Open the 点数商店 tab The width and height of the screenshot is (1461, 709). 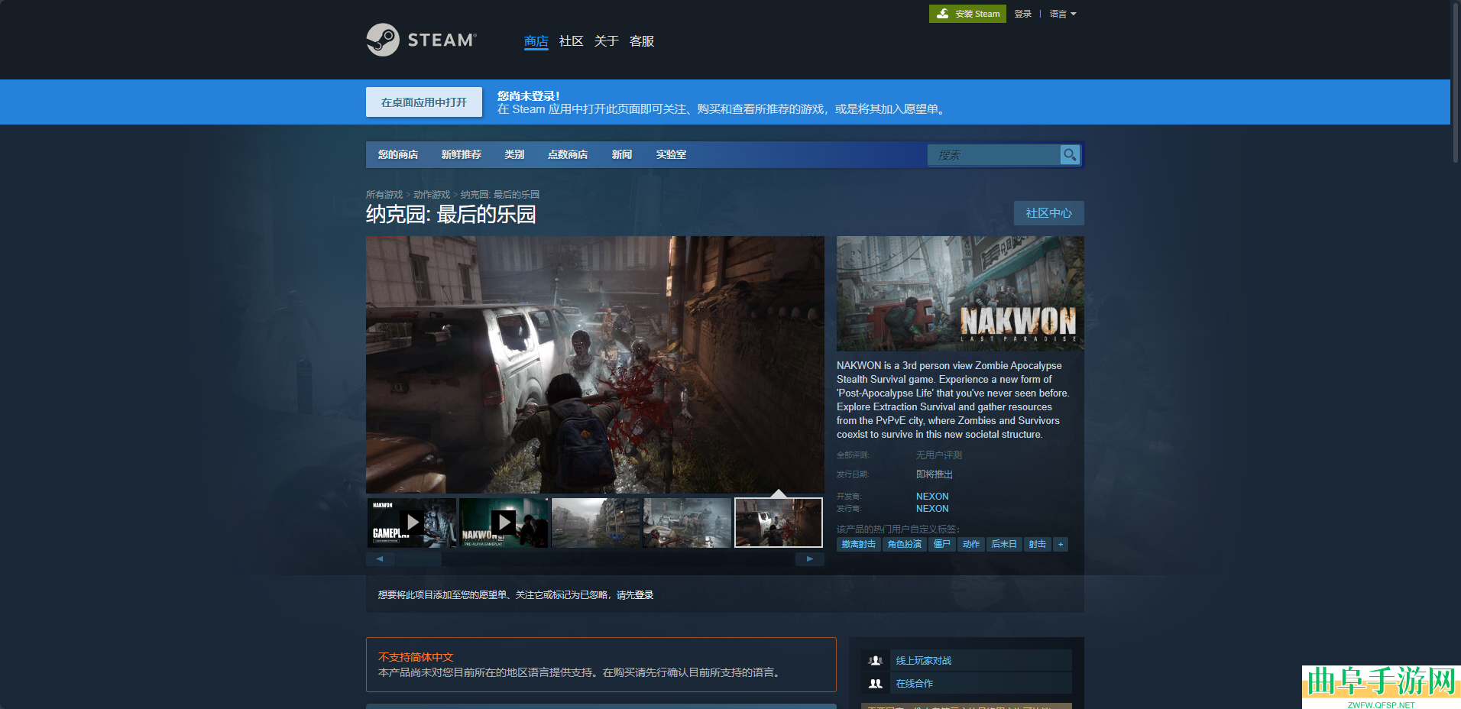pos(568,154)
